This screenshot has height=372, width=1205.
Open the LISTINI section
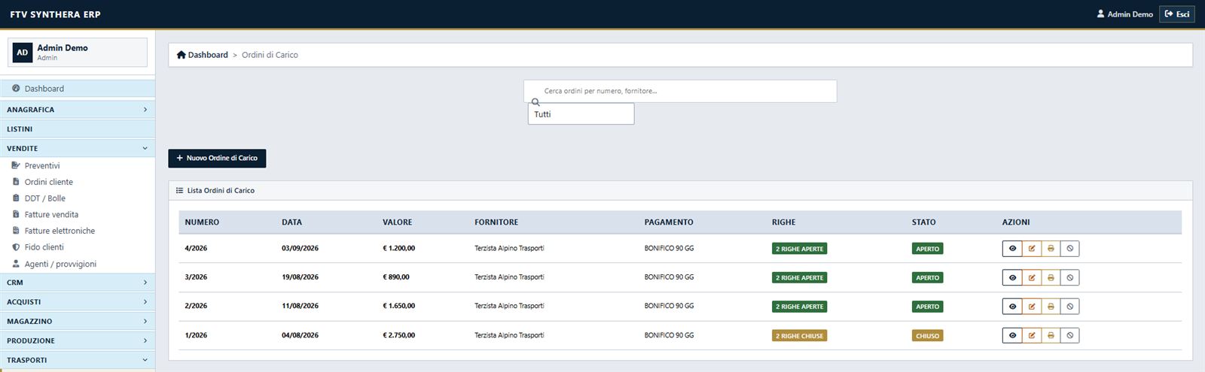pos(78,129)
